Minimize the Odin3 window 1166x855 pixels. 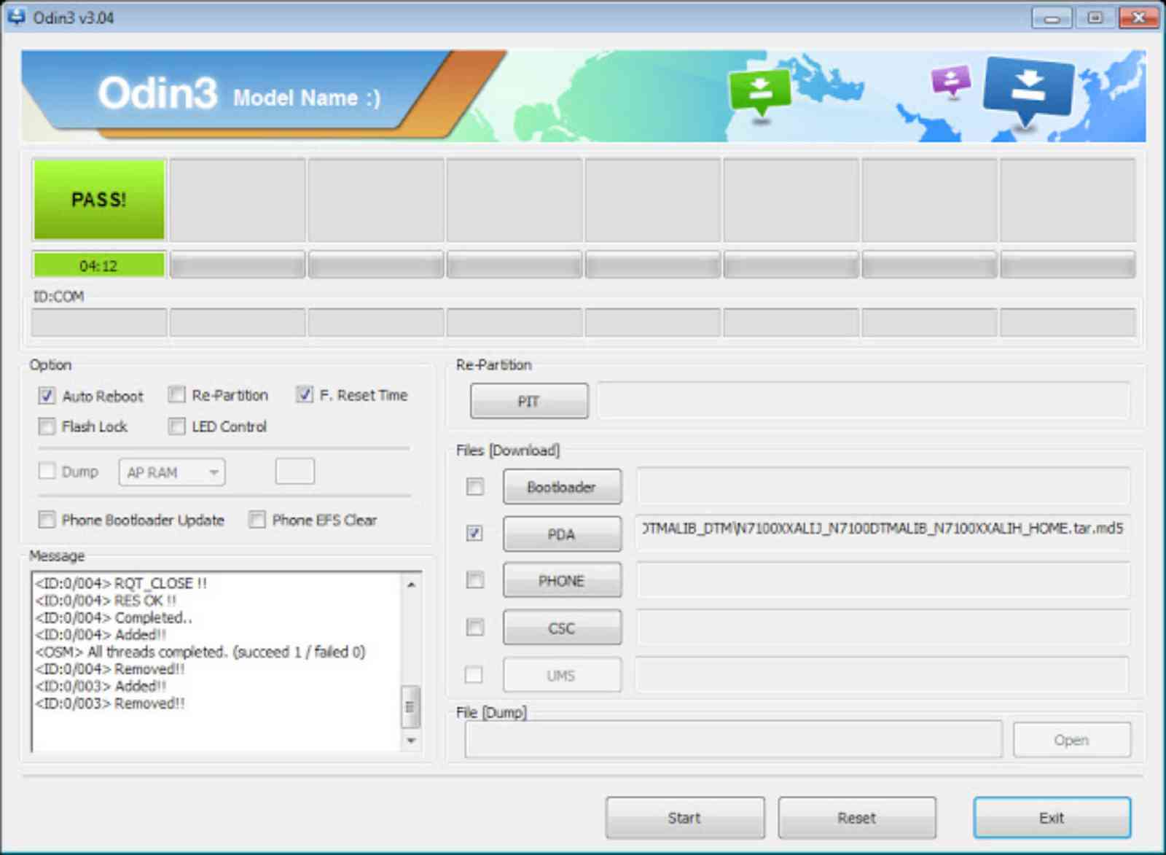[1052, 17]
